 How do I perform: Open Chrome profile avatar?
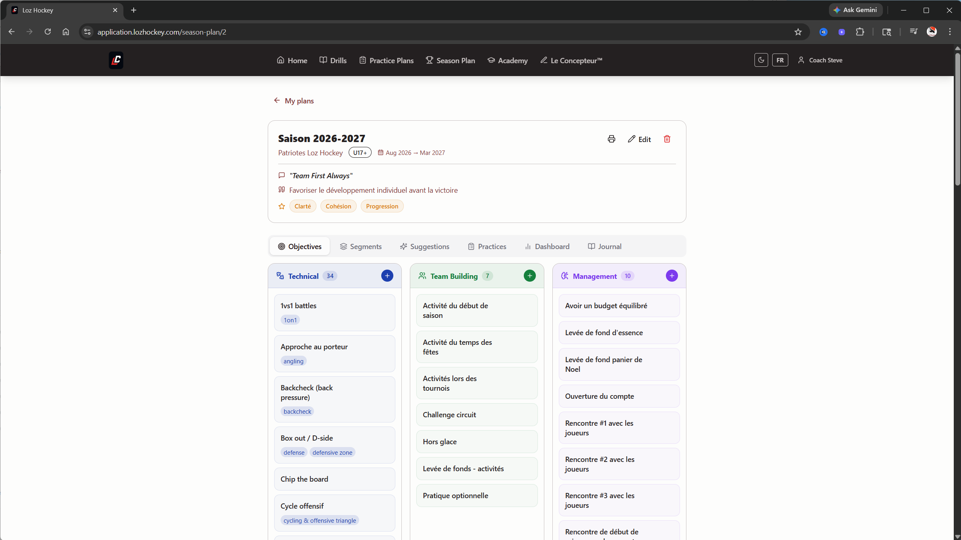coord(932,32)
